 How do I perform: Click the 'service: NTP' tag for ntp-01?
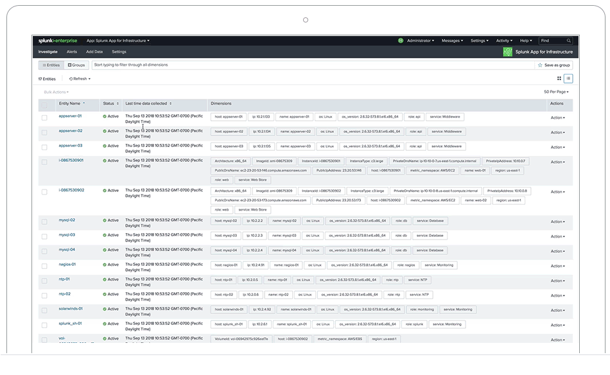pos(417,280)
